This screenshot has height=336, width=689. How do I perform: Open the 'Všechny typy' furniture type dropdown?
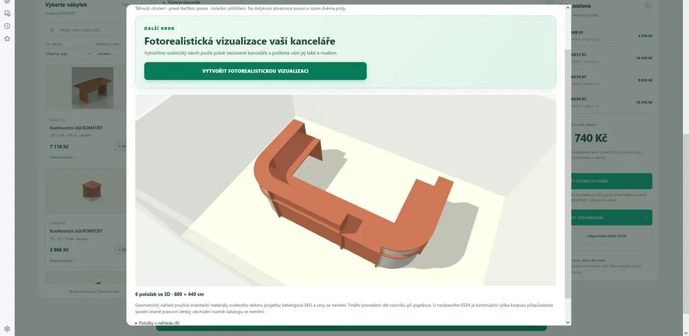tap(69, 54)
